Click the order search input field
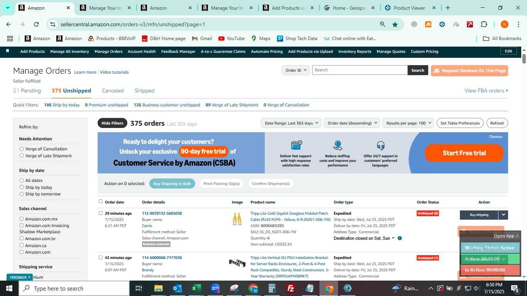 coord(360,70)
